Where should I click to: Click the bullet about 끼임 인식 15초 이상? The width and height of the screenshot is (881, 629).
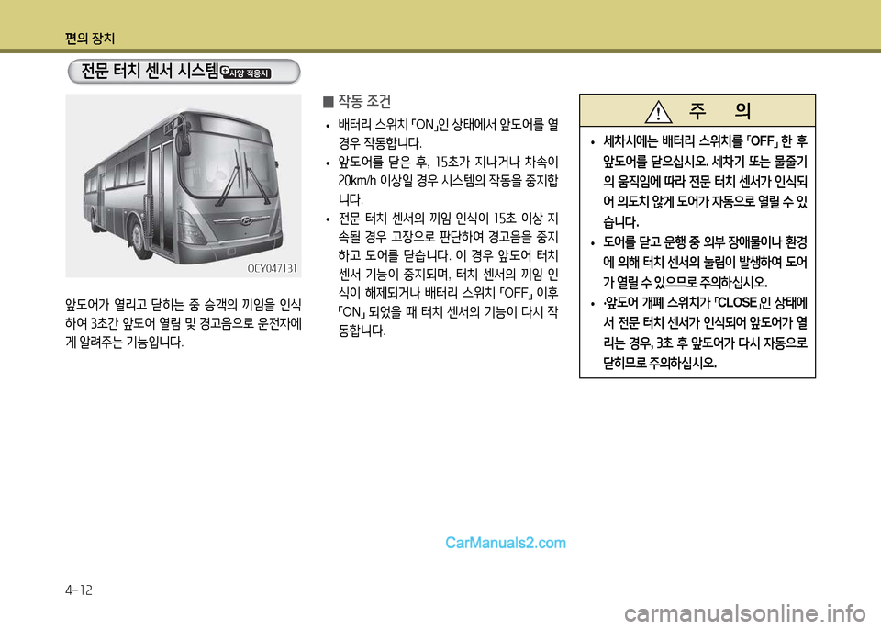point(449,273)
